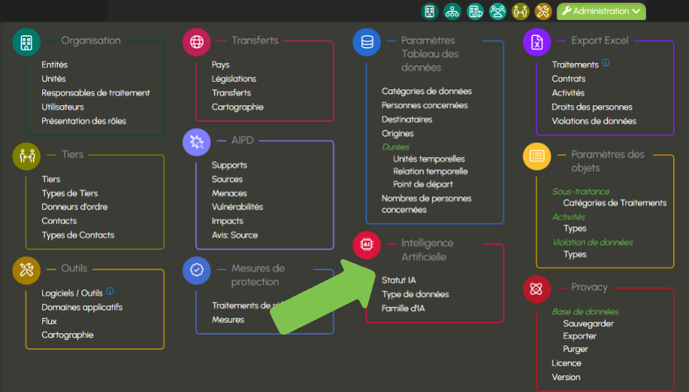Open Législations under Transferts
The width and height of the screenshot is (689, 392).
tap(234, 79)
